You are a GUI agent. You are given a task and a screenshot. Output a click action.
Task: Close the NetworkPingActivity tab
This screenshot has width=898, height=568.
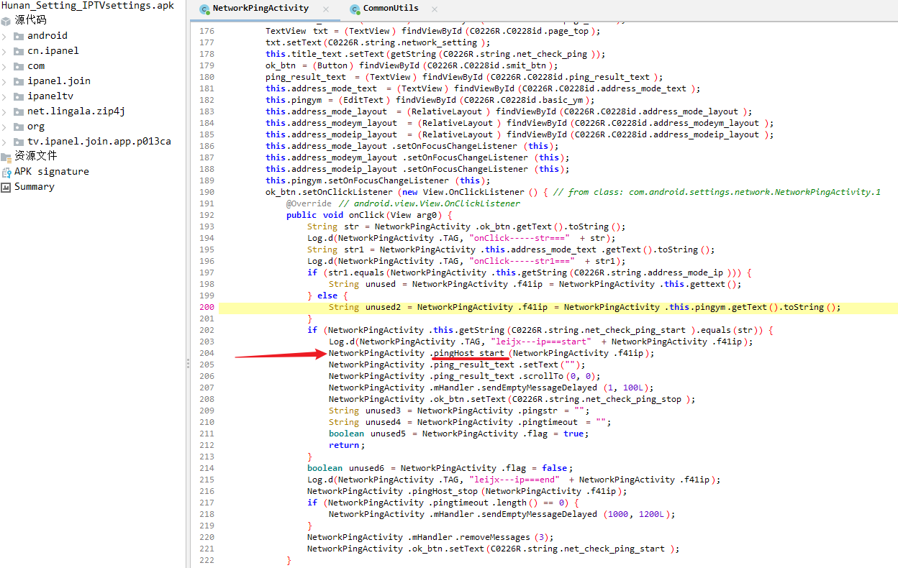[x=326, y=9]
